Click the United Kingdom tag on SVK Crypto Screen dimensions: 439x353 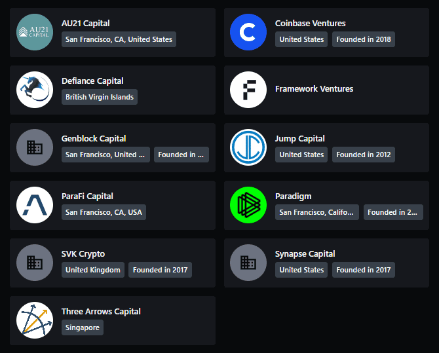point(93,270)
